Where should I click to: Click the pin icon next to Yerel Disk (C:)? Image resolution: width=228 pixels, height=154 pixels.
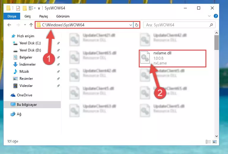[58, 43]
